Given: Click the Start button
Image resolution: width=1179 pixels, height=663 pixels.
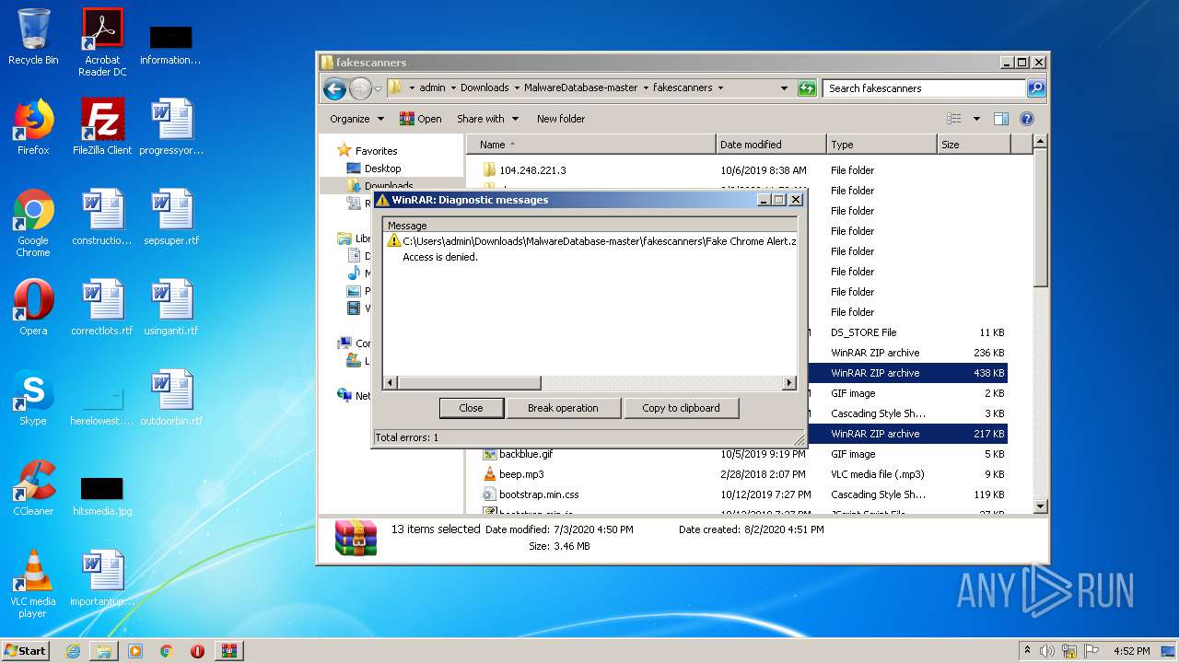Looking at the screenshot, I should pos(26,651).
